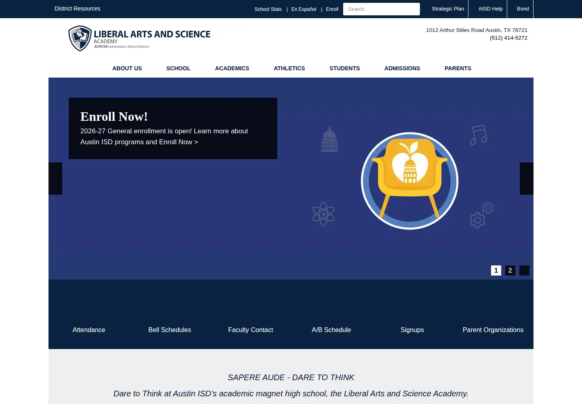
Task: Click the Liberal Arts and Science Academy shield logo
Action: click(80, 38)
